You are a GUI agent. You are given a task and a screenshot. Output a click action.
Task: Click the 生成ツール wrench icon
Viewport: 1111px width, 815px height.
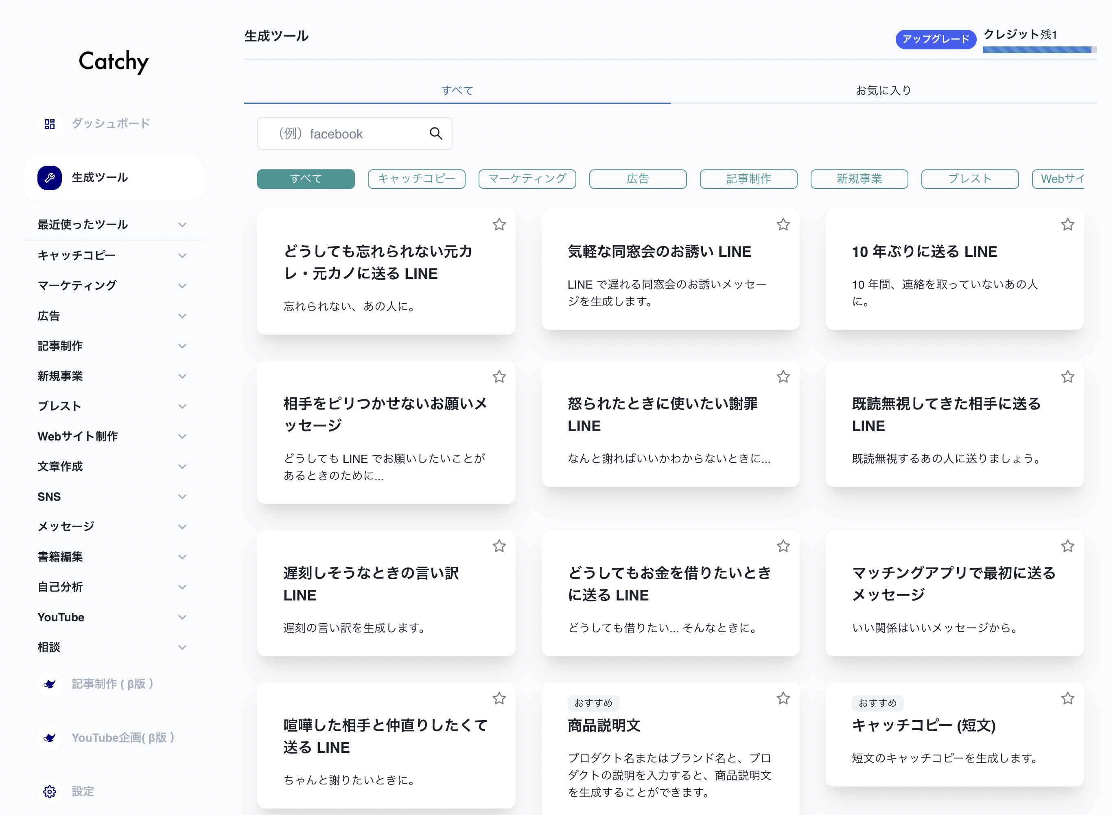coord(49,177)
